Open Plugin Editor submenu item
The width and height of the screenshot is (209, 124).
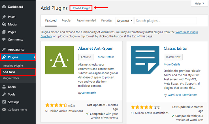point(11,78)
